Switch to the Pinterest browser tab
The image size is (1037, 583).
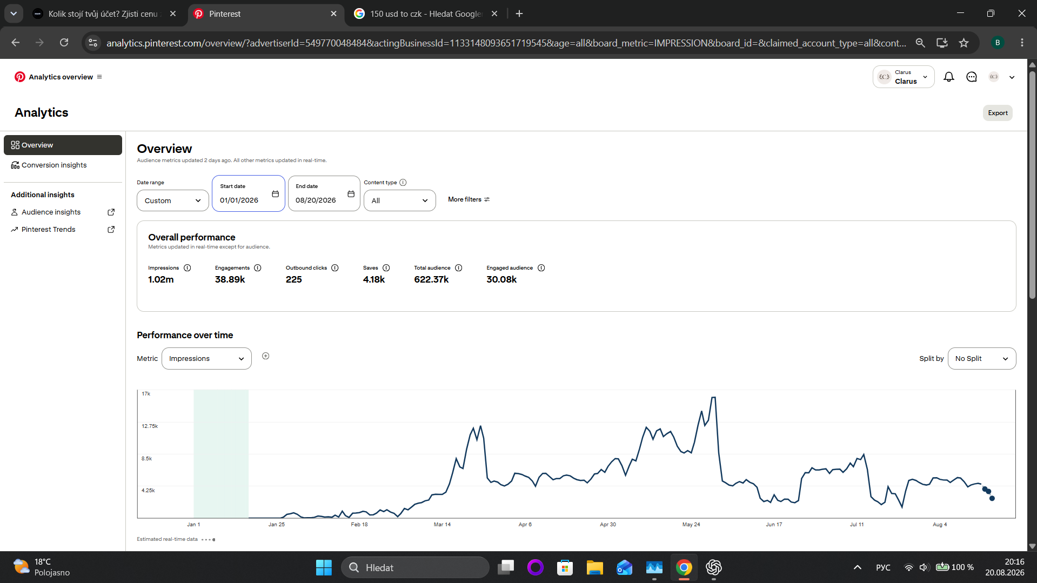(x=266, y=14)
